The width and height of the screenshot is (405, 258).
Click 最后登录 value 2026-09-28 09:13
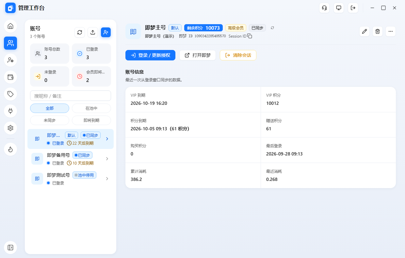284,154
